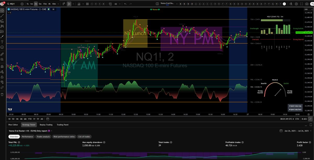This screenshot has height=160, width=314.
Task: Click the user profile avatar
Action: [2, 4]
